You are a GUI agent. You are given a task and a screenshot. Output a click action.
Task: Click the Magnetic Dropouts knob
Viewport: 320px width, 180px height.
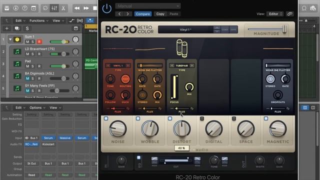click(278, 95)
